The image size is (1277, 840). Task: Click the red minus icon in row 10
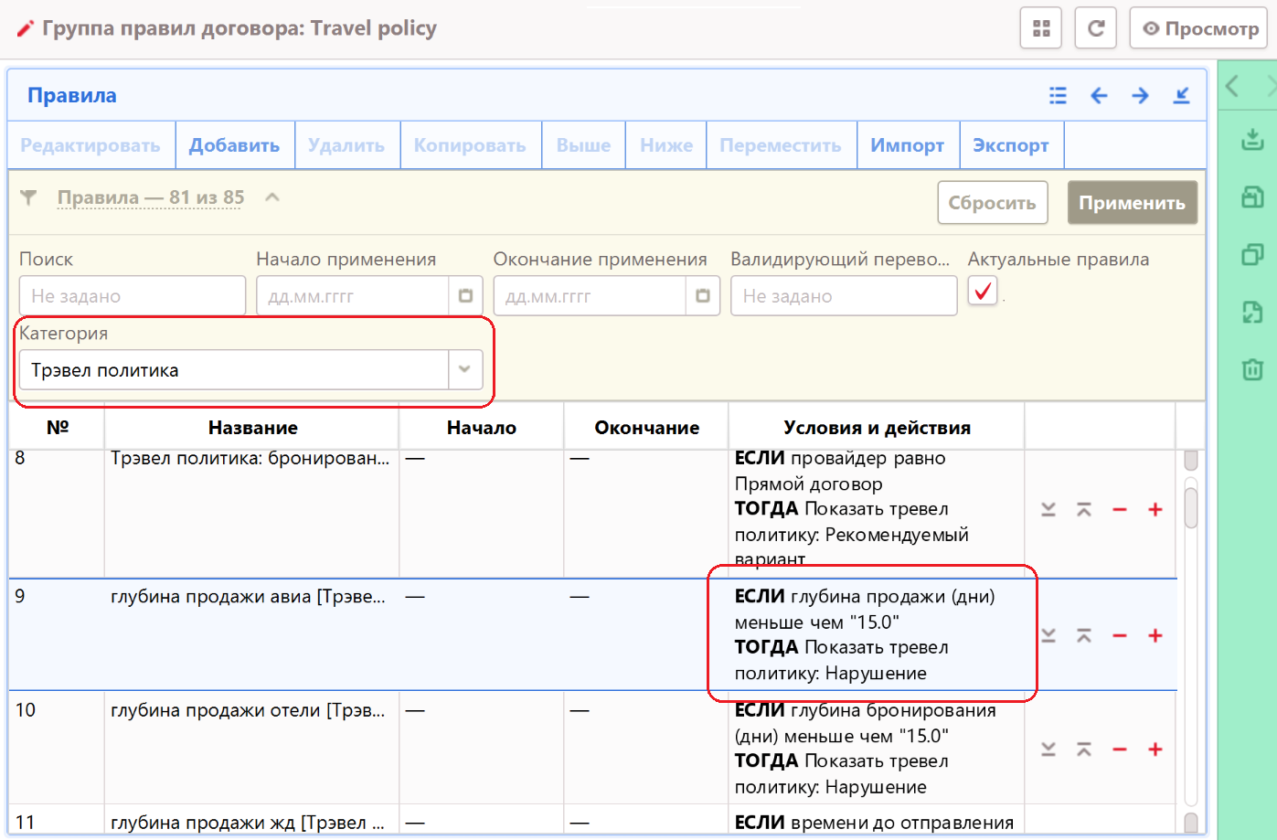[x=1119, y=750]
